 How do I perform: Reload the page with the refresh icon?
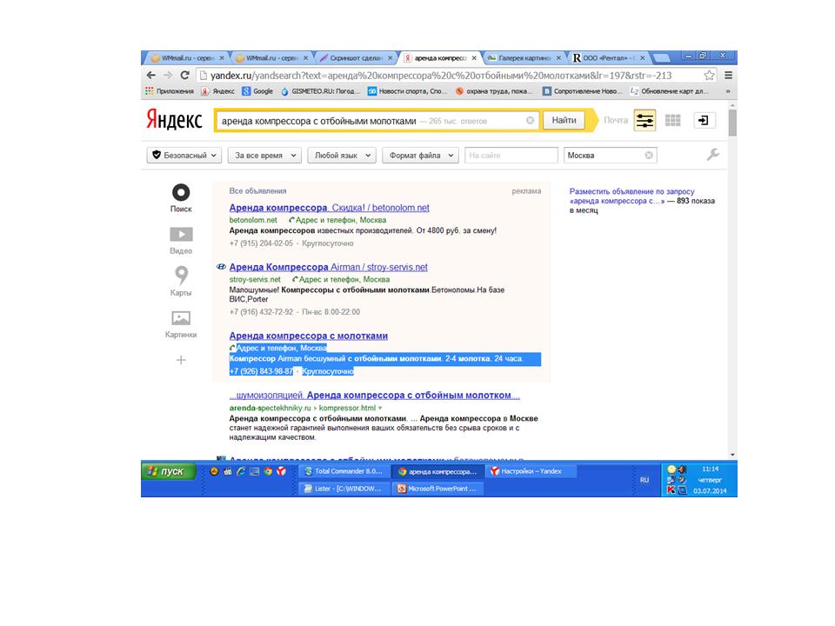click(184, 76)
